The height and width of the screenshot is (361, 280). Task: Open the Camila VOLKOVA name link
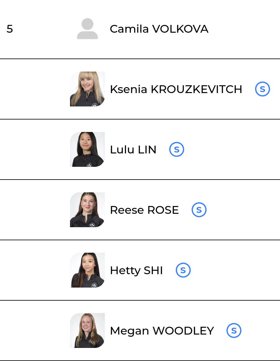pos(159,29)
